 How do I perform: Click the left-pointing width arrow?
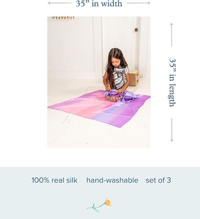tap(60, 3)
